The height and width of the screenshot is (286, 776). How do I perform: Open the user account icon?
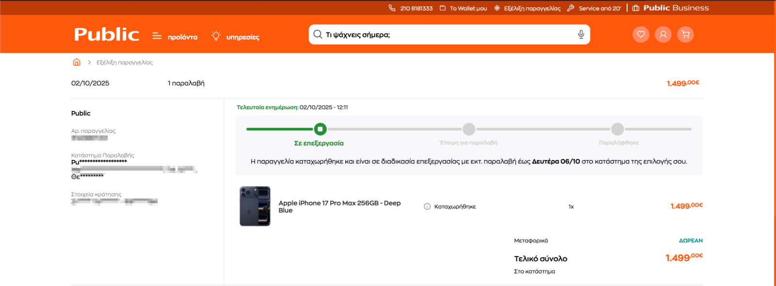(x=663, y=34)
